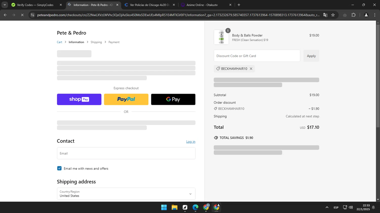Close the Verify Codes — SimplyCodes tab
Screen dimensions: 380x213
[61, 5]
